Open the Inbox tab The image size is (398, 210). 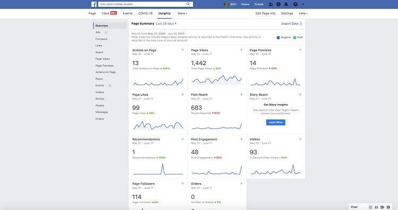coord(109,13)
